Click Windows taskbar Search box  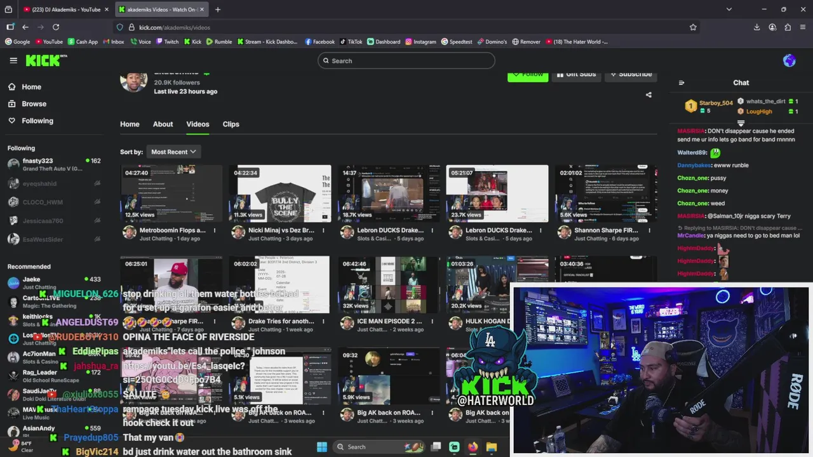(x=378, y=447)
